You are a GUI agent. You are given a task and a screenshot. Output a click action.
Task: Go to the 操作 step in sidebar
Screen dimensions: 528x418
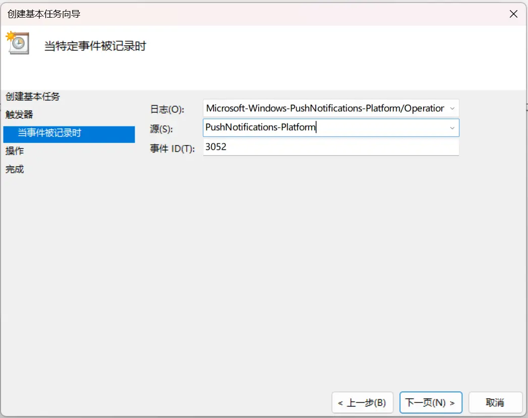click(x=15, y=151)
